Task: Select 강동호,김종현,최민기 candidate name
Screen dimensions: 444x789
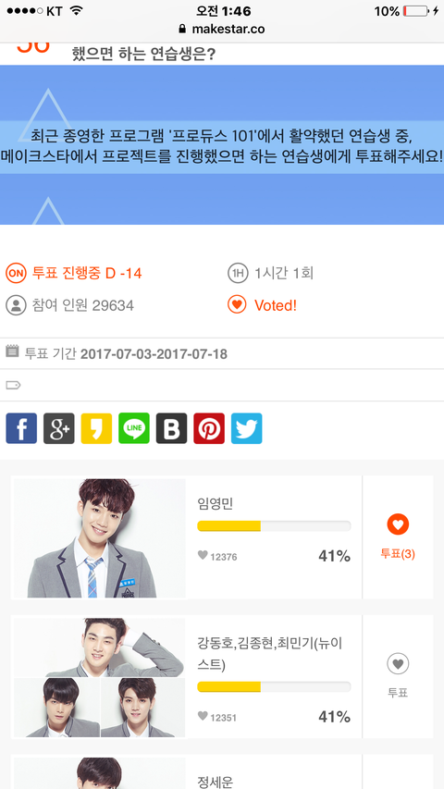Action: click(270, 654)
